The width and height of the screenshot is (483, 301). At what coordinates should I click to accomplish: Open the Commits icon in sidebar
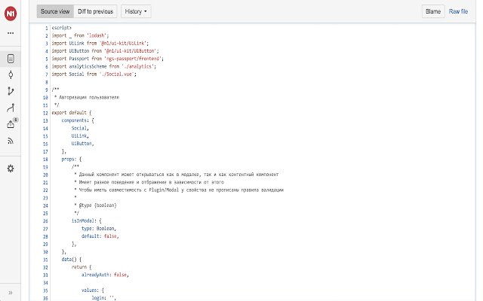[11, 74]
